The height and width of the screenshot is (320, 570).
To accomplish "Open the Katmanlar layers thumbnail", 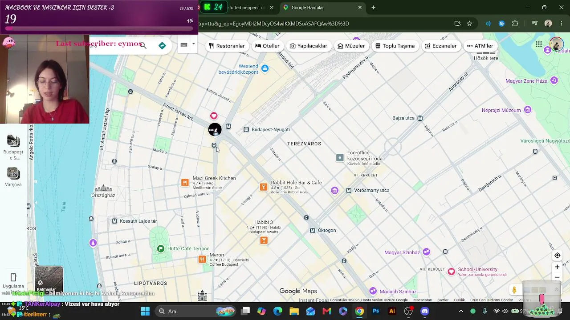I will [49, 280].
